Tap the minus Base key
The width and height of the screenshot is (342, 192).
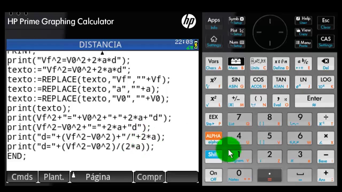click(x=326, y=157)
